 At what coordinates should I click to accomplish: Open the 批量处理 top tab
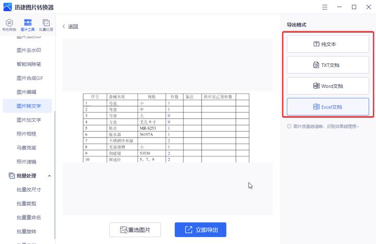(46, 25)
